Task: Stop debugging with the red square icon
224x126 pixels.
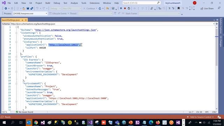Action: [125, 8]
